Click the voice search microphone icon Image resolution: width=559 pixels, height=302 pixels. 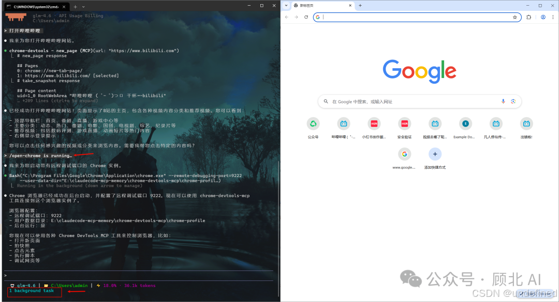pos(503,101)
